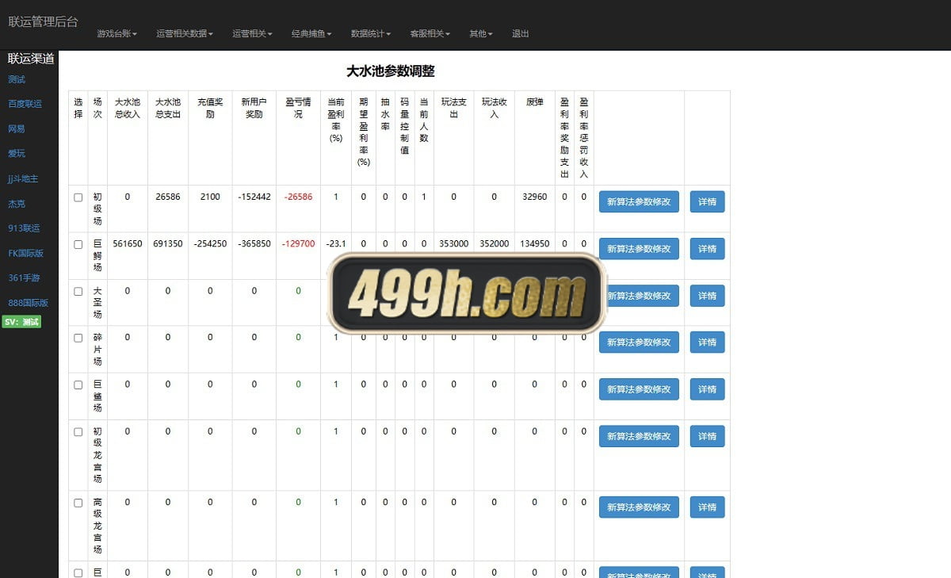The height and width of the screenshot is (578, 951).
Task: Tick the checkbox for 初级场 row
Action: [78, 197]
